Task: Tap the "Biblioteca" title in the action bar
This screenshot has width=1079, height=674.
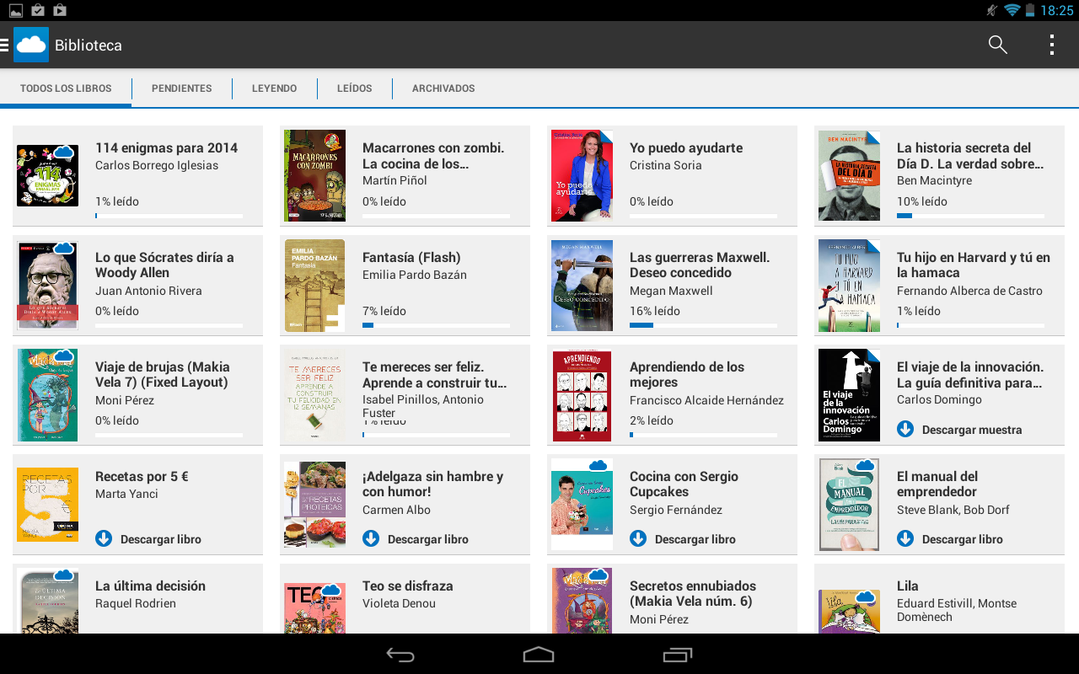Action: pyautogui.click(x=89, y=45)
